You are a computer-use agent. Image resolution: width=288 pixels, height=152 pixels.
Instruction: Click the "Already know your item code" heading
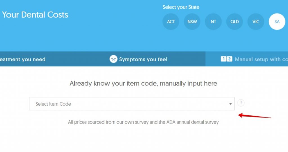(143, 83)
